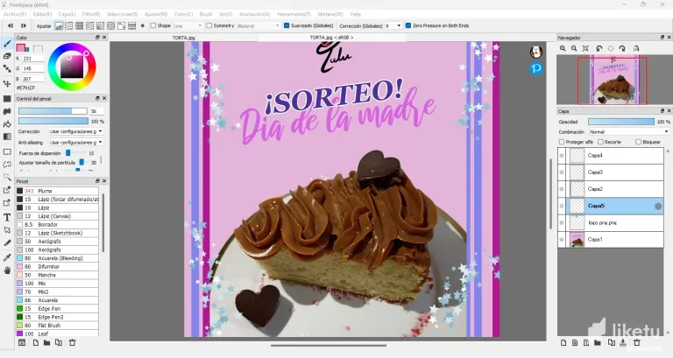Select the Eyedropper tool

click(x=7, y=257)
